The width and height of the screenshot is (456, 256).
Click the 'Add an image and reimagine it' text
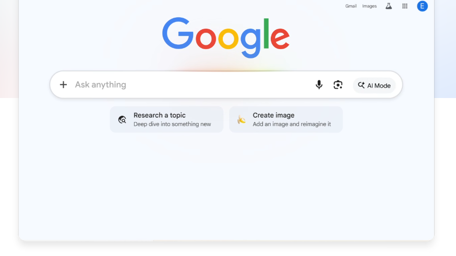(292, 124)
